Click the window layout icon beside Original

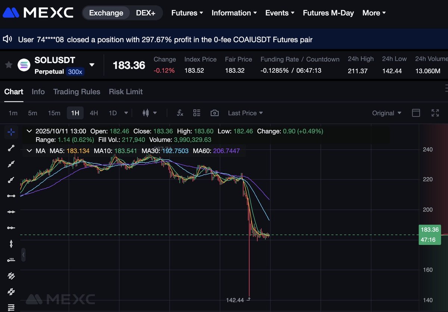416,113
